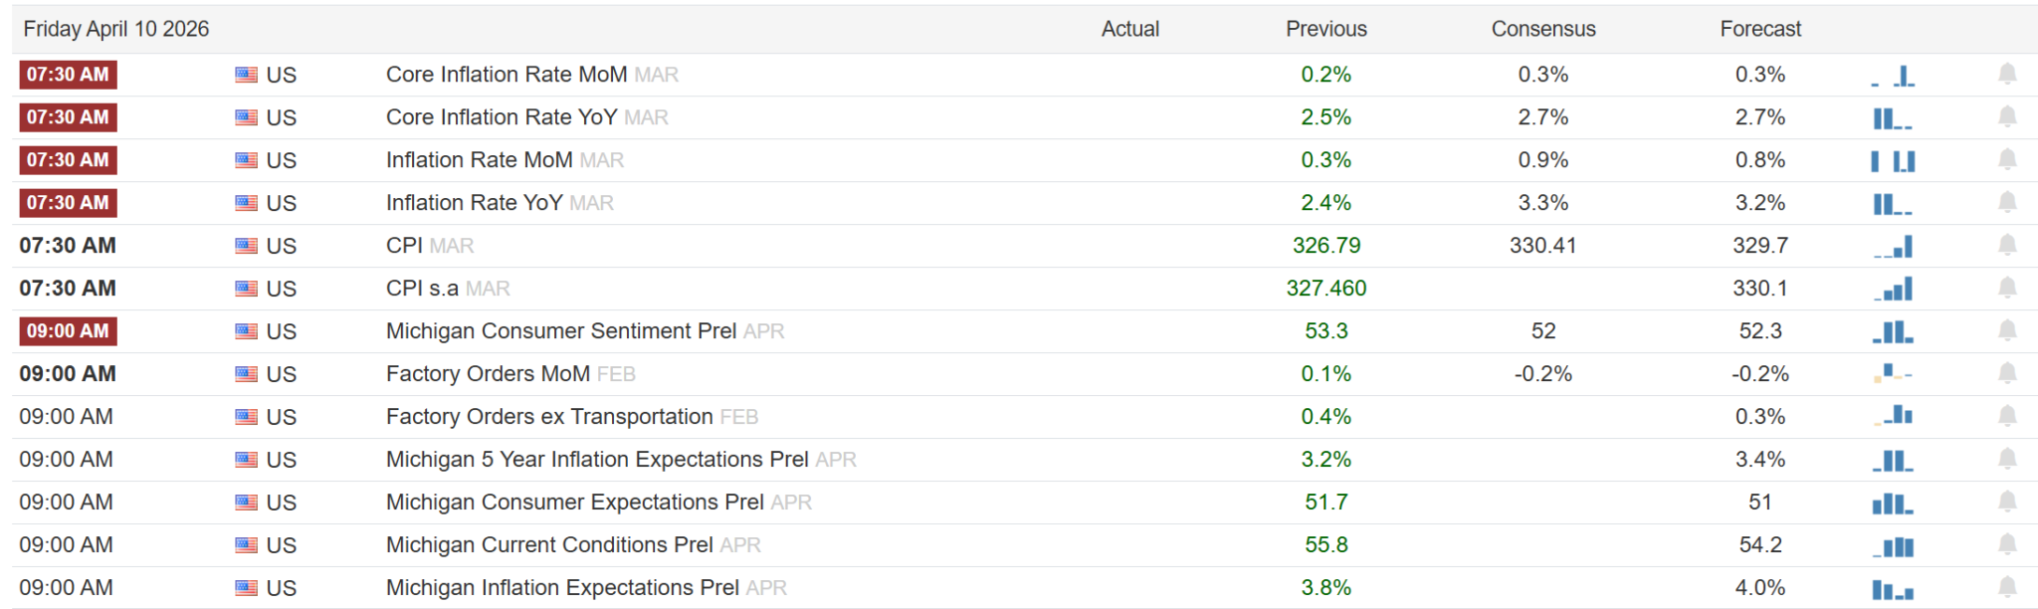View mini chart for Factory Orders MoM
Image resolution: width=2038 pixels, height=609 pixels.
pyautogui.click(x=1893, y=374)
